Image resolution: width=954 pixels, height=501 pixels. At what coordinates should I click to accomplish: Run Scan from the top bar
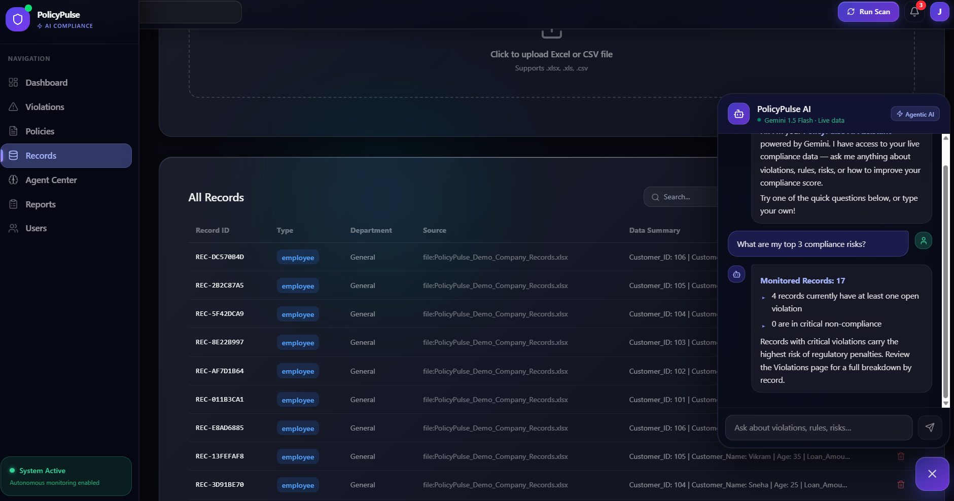(868, 12)
